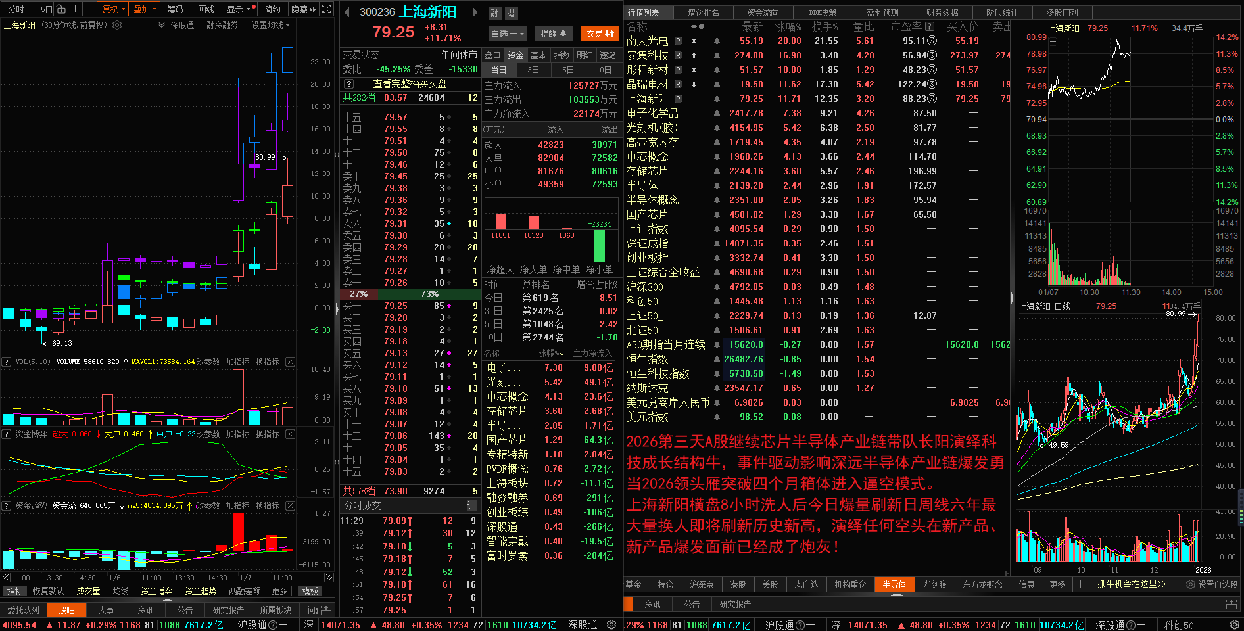Click the add tab plus icon in watchlist tabs
Screen dimensions: 1244x631
coord(1080,584)
